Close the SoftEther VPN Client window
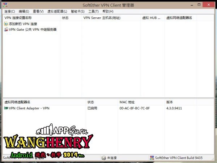 (x=209, y=5)
